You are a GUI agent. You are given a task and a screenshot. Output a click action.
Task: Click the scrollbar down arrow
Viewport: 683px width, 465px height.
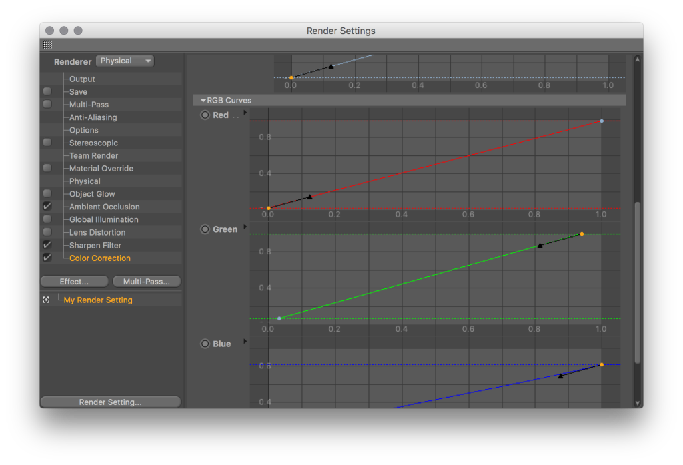637,404
